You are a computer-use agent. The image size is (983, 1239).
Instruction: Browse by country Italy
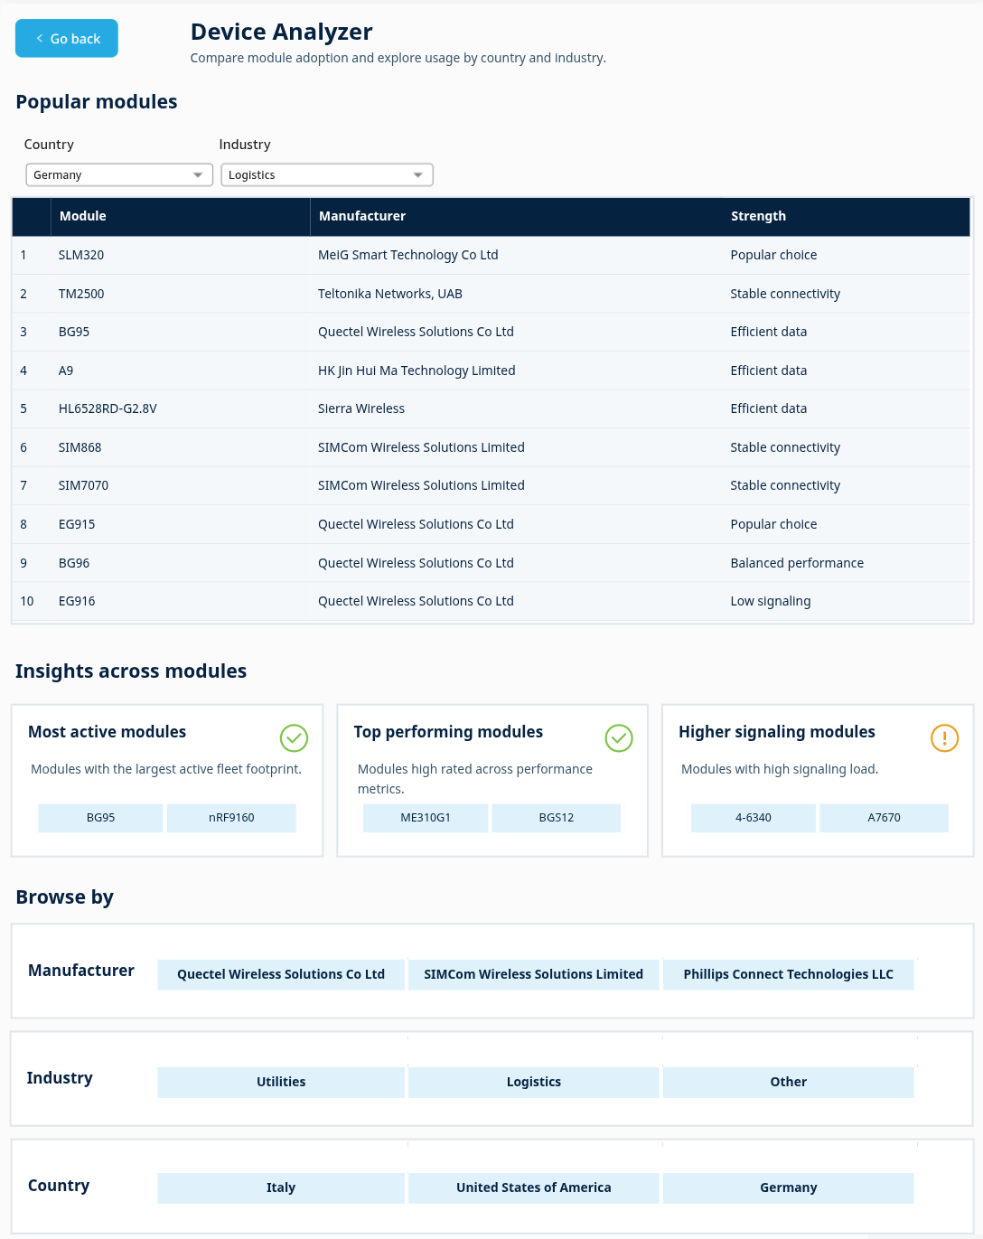tap(281, 1187)
